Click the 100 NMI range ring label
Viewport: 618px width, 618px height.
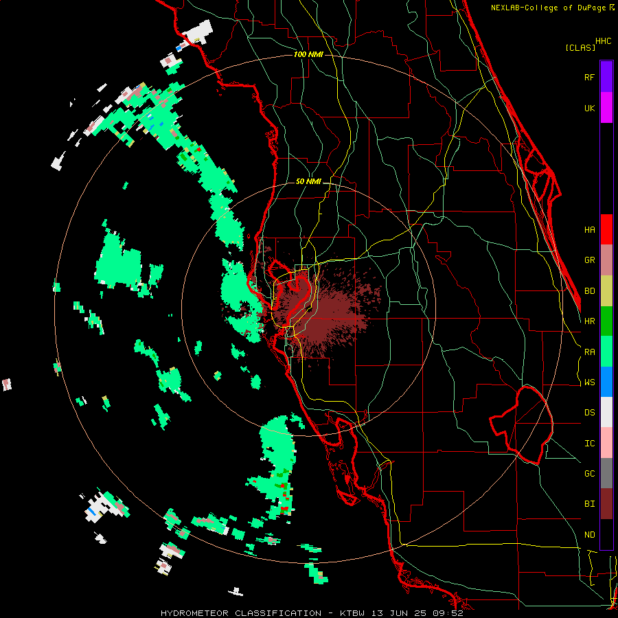(x=308, y=54)
